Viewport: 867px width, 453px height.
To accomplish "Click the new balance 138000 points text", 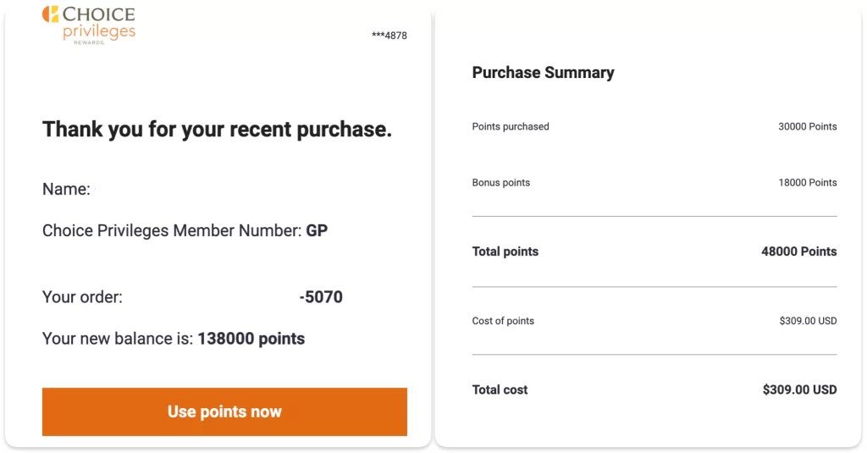I will coord(251,339).
